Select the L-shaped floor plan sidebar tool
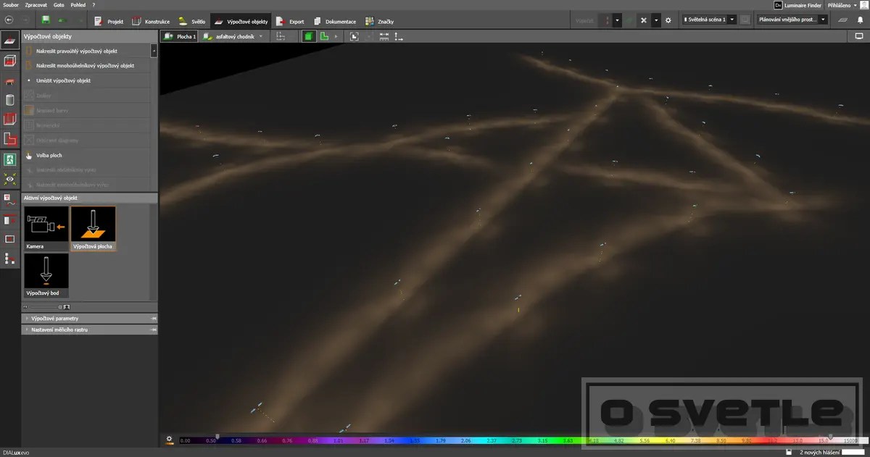 (x=10, y=139)
